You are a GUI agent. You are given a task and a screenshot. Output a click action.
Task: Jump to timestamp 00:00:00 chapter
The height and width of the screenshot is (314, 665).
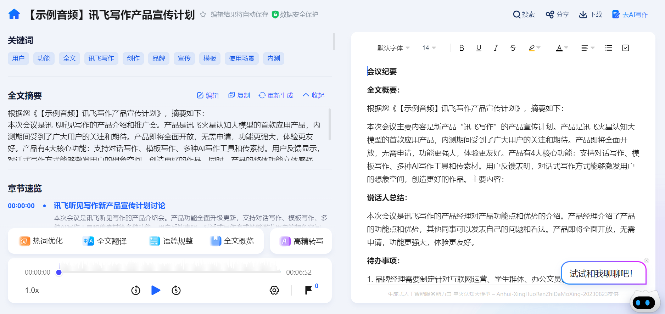(21, 206)
